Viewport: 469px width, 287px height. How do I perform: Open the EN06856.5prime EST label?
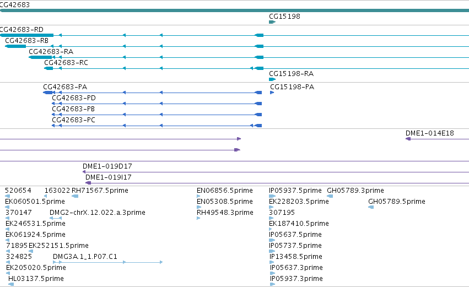coord(225,191)
